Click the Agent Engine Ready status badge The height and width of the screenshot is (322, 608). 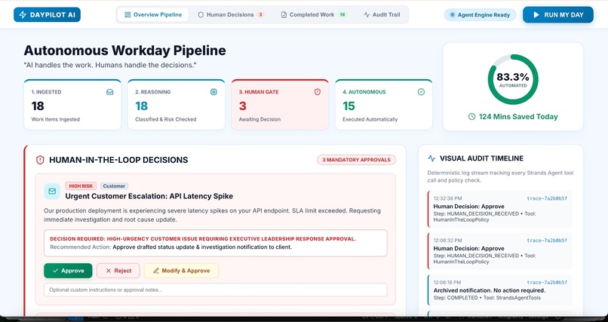point(480,15)
